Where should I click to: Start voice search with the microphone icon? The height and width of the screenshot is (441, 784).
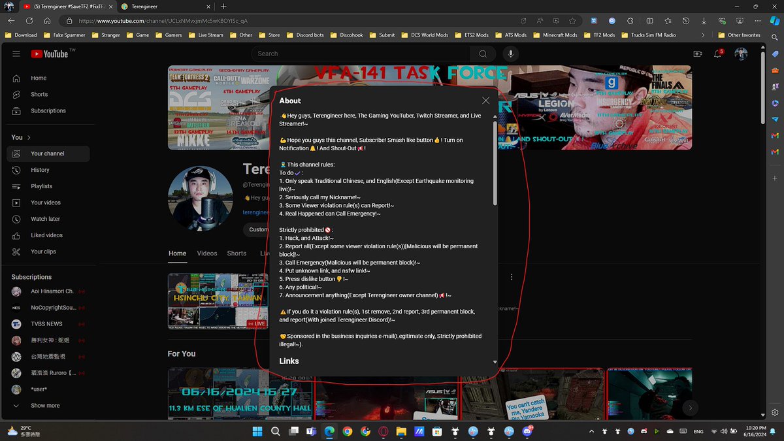coord(511,54)
